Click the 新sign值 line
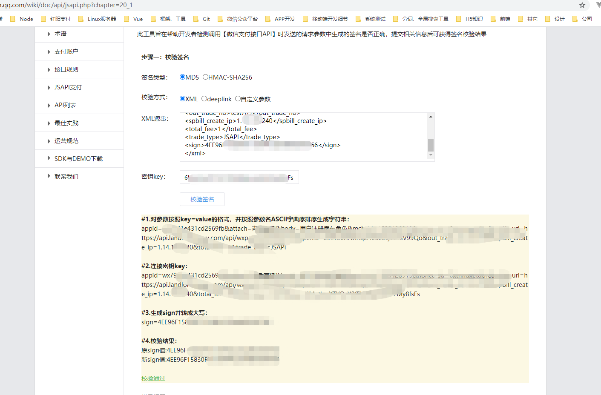Screen dimensions: 601x395 point(210,360)
